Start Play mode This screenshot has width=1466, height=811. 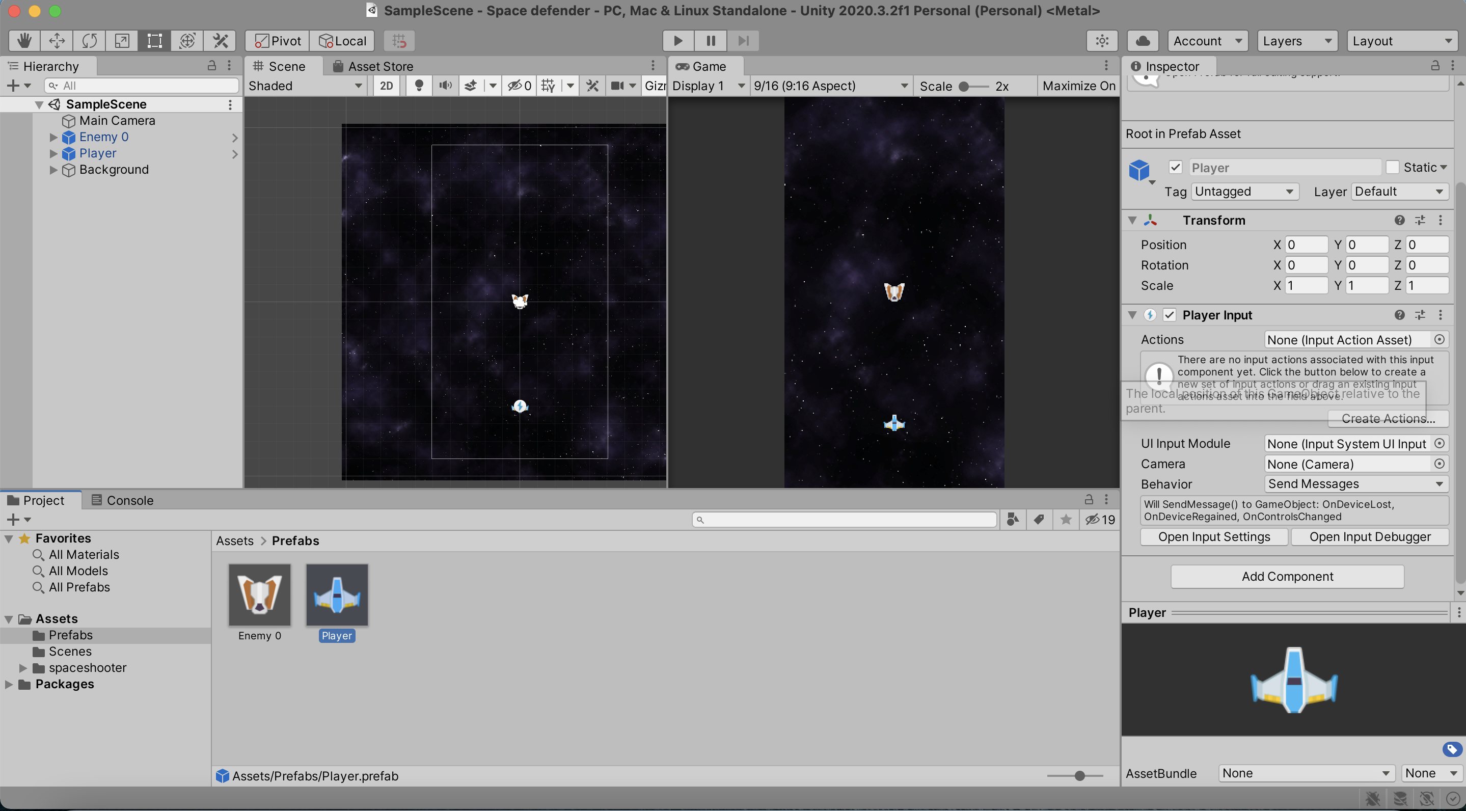tap(678, 41)
